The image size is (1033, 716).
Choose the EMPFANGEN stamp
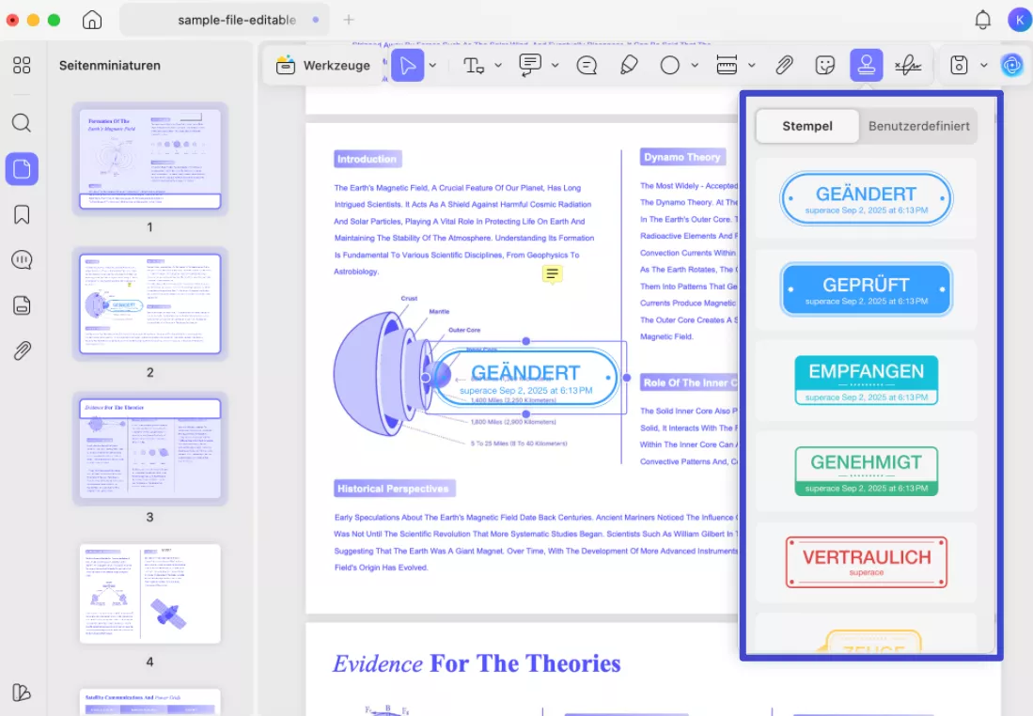(x=866, y=380)
